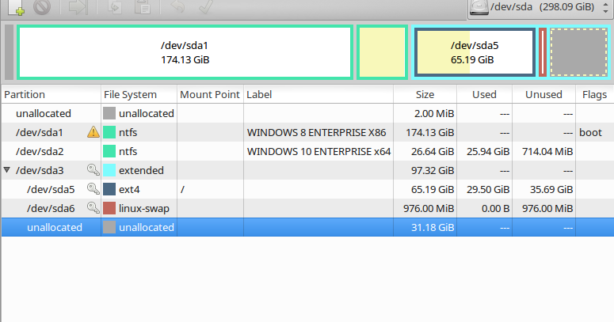This screenshot has width=614, height=322.
Task: Click the lock key icon on /dev/sda5
Action: (93, 189)
